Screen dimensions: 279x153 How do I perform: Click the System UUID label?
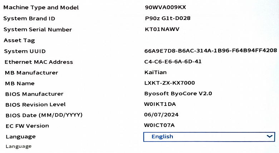click(x=25, y=51)
